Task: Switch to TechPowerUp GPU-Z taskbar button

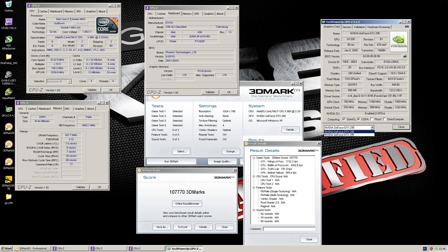Action: pos(184,249)
